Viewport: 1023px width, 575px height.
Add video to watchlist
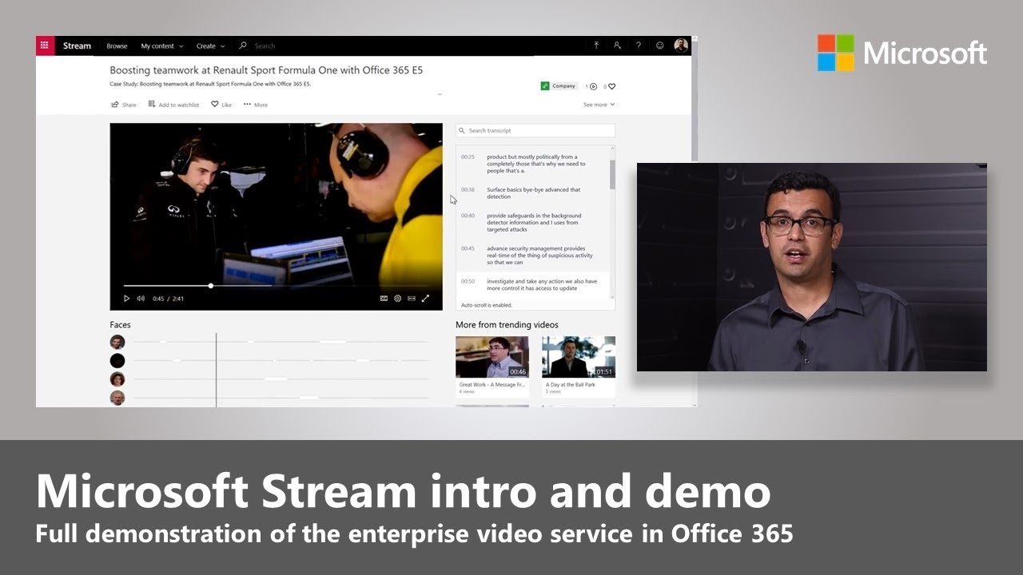click(x=173, y=105)
